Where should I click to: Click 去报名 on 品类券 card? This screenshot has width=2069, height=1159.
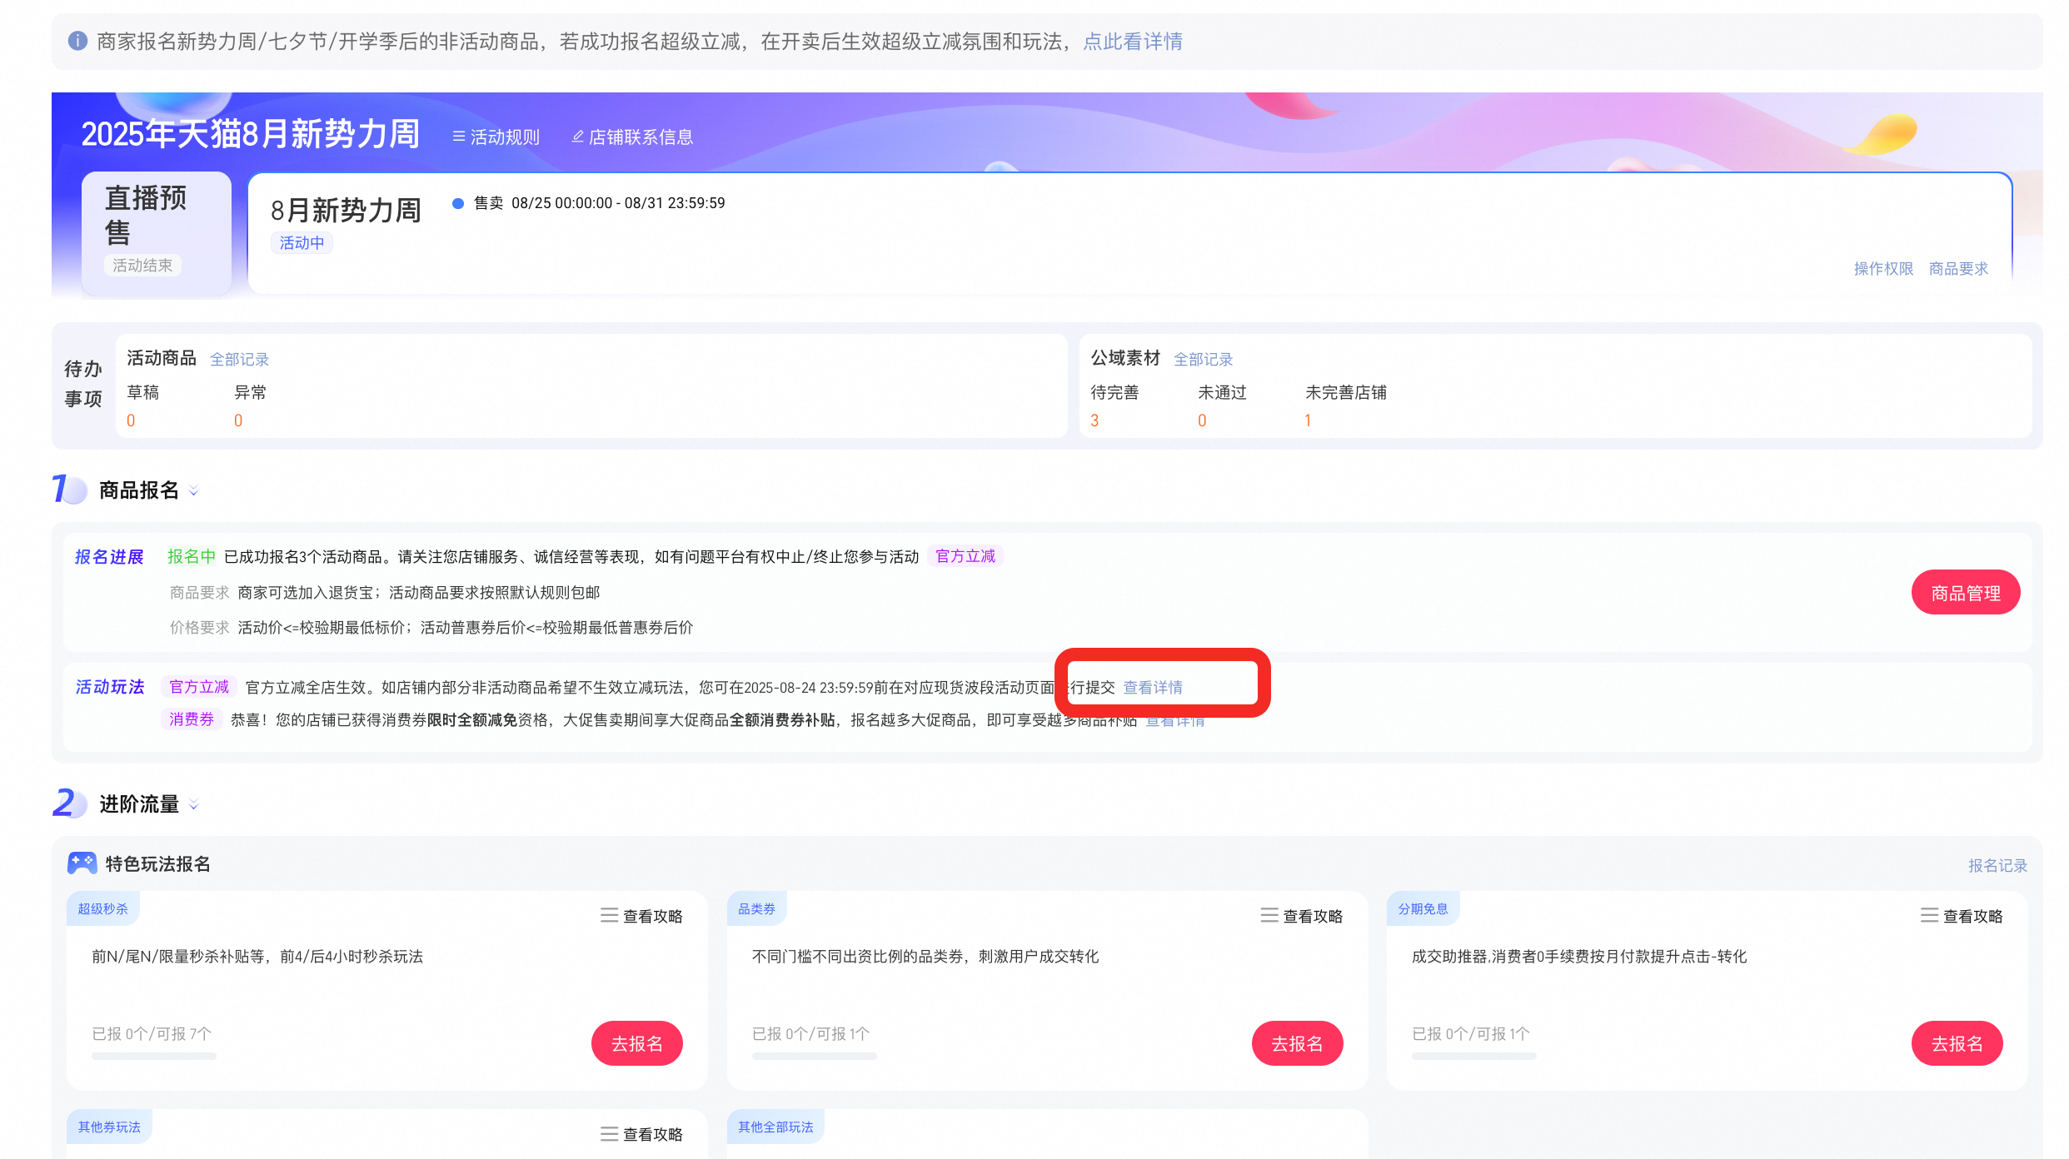coord(1298,1043)
